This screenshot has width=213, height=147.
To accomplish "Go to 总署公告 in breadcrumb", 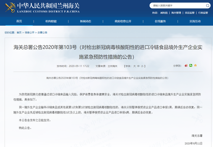I will [42, 33].
